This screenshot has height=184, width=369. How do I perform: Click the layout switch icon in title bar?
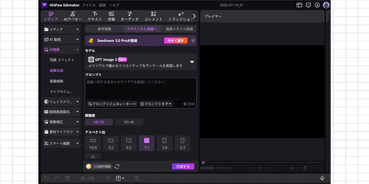299,5
